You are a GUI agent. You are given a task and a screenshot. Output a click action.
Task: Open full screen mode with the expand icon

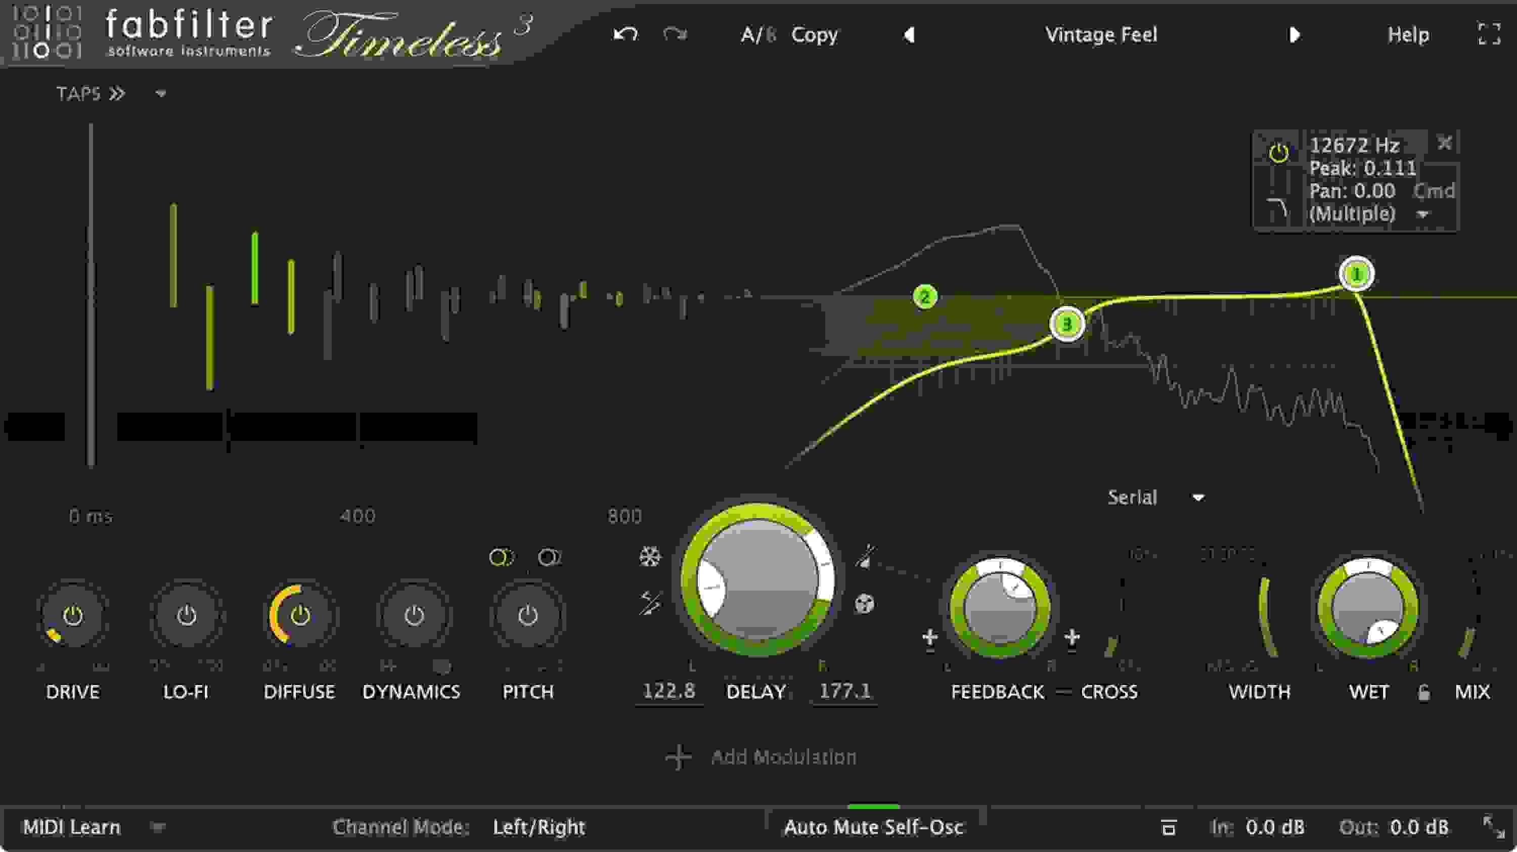point(1490,34)
